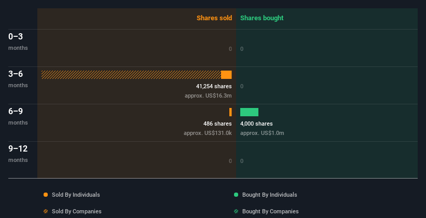Click the 4,000 shares value
Screen dimensions: 426x218
(x=256, y=124)
